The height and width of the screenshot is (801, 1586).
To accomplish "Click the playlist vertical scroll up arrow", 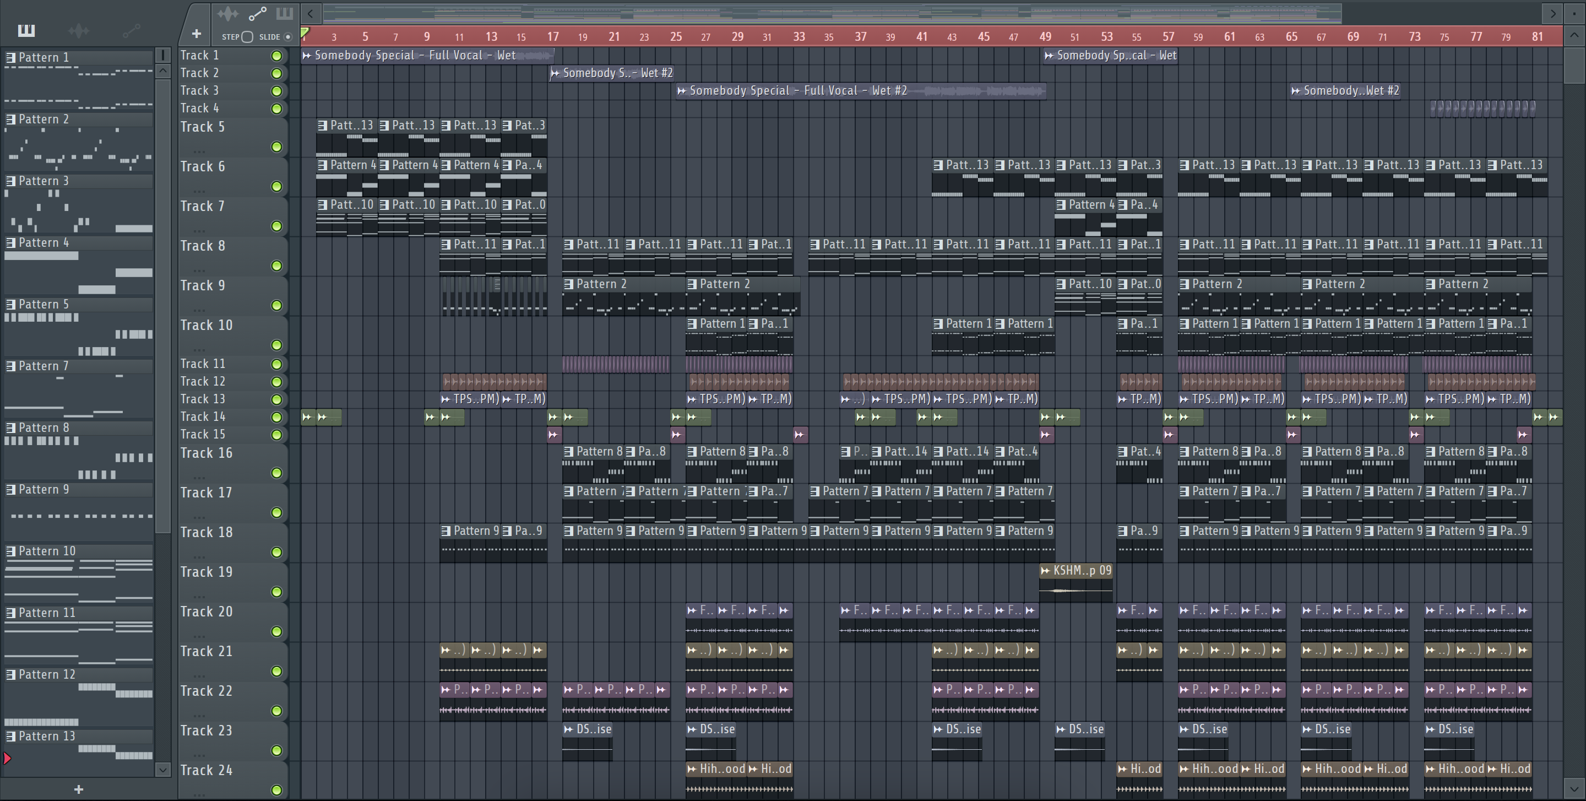I will click(1574, 35).
